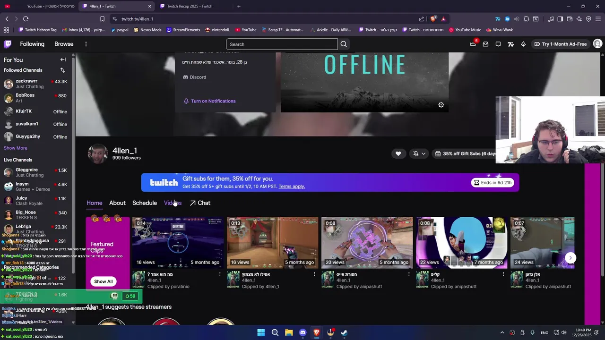
Task: Bookmark this page in the address bar
Action: tap(102, 19)
